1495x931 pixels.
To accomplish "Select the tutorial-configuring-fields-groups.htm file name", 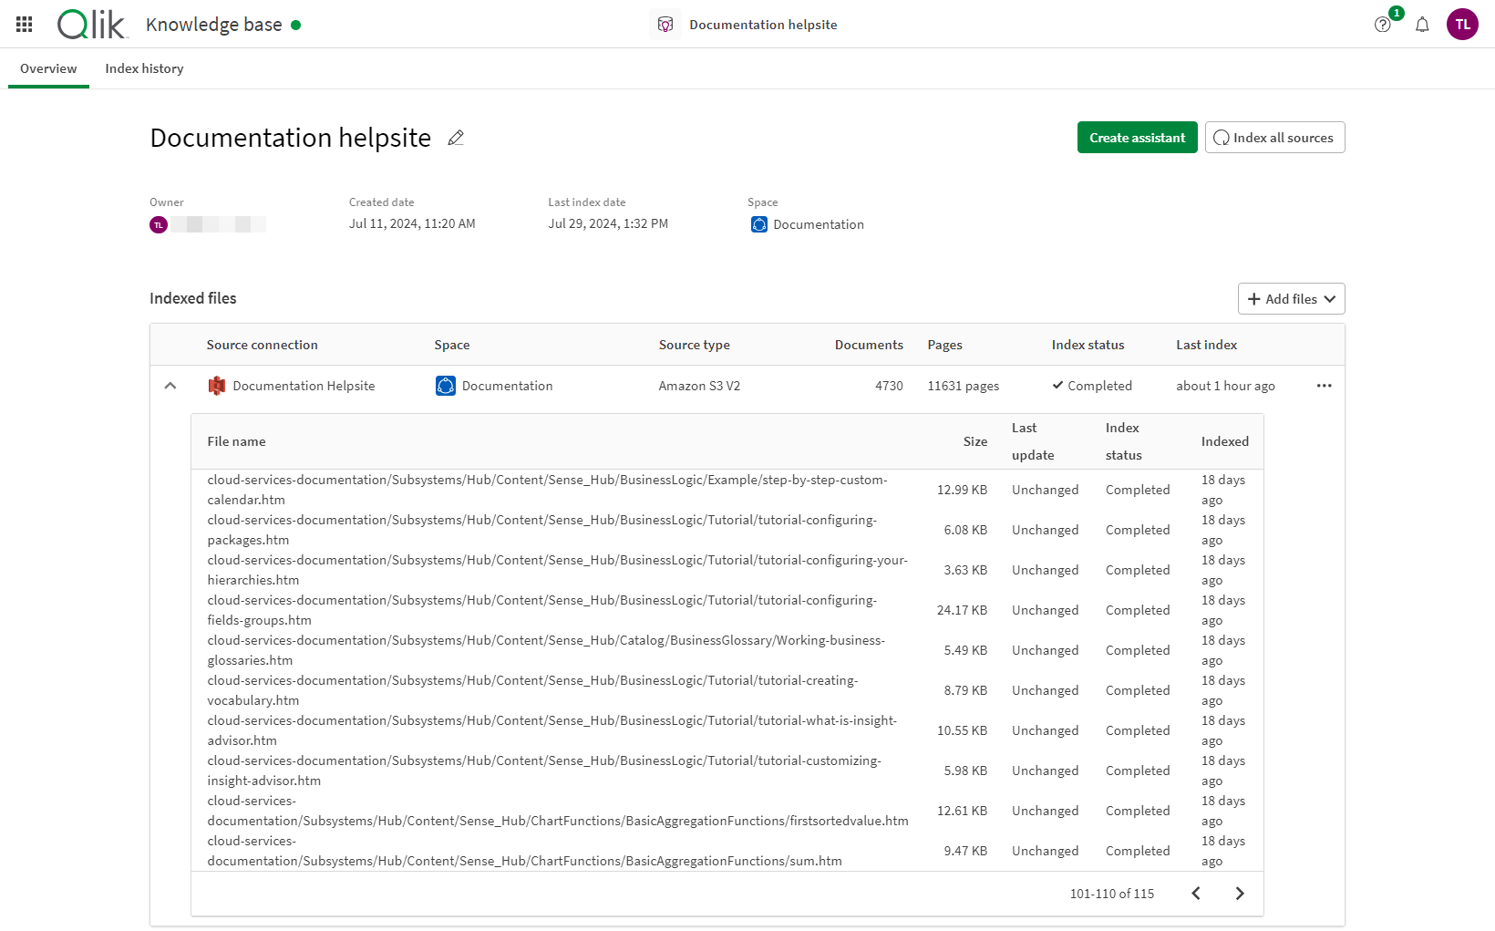I will (541, 610).
